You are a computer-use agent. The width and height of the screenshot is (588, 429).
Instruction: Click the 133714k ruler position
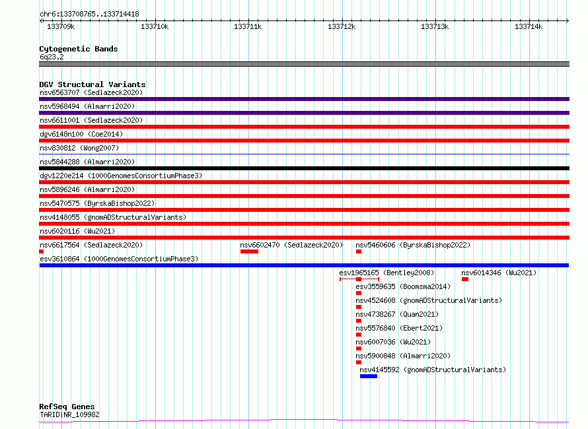coord(529,26)
